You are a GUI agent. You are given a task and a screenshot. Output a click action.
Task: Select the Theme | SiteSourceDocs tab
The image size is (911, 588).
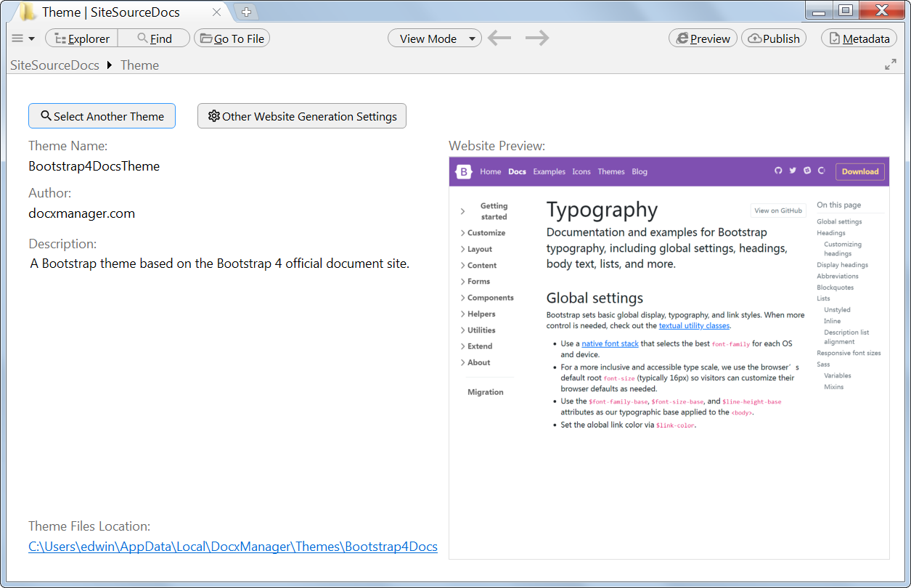[120, 12]
